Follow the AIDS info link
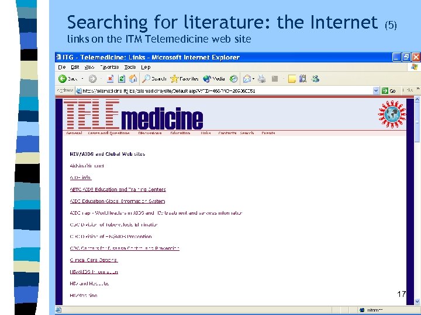Image resolution: width=421 pixels, height=315 pixels. pos(81,177)
